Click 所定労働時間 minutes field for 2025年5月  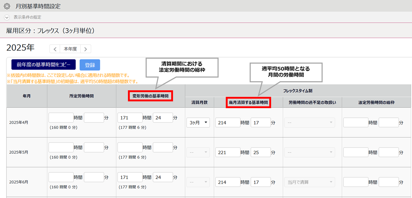click(94, 148)
